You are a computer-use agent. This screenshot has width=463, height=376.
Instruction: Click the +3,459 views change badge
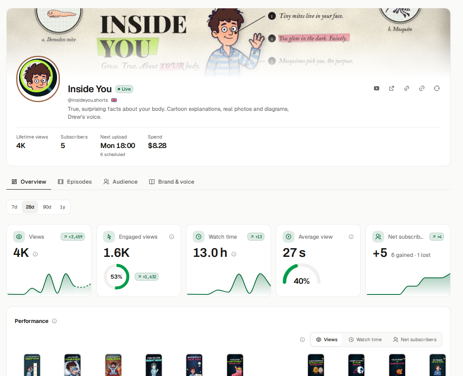[x=73, y=237]
